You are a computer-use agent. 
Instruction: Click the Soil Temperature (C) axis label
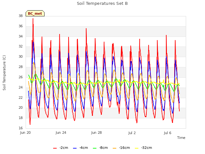(x=4, y=73)
